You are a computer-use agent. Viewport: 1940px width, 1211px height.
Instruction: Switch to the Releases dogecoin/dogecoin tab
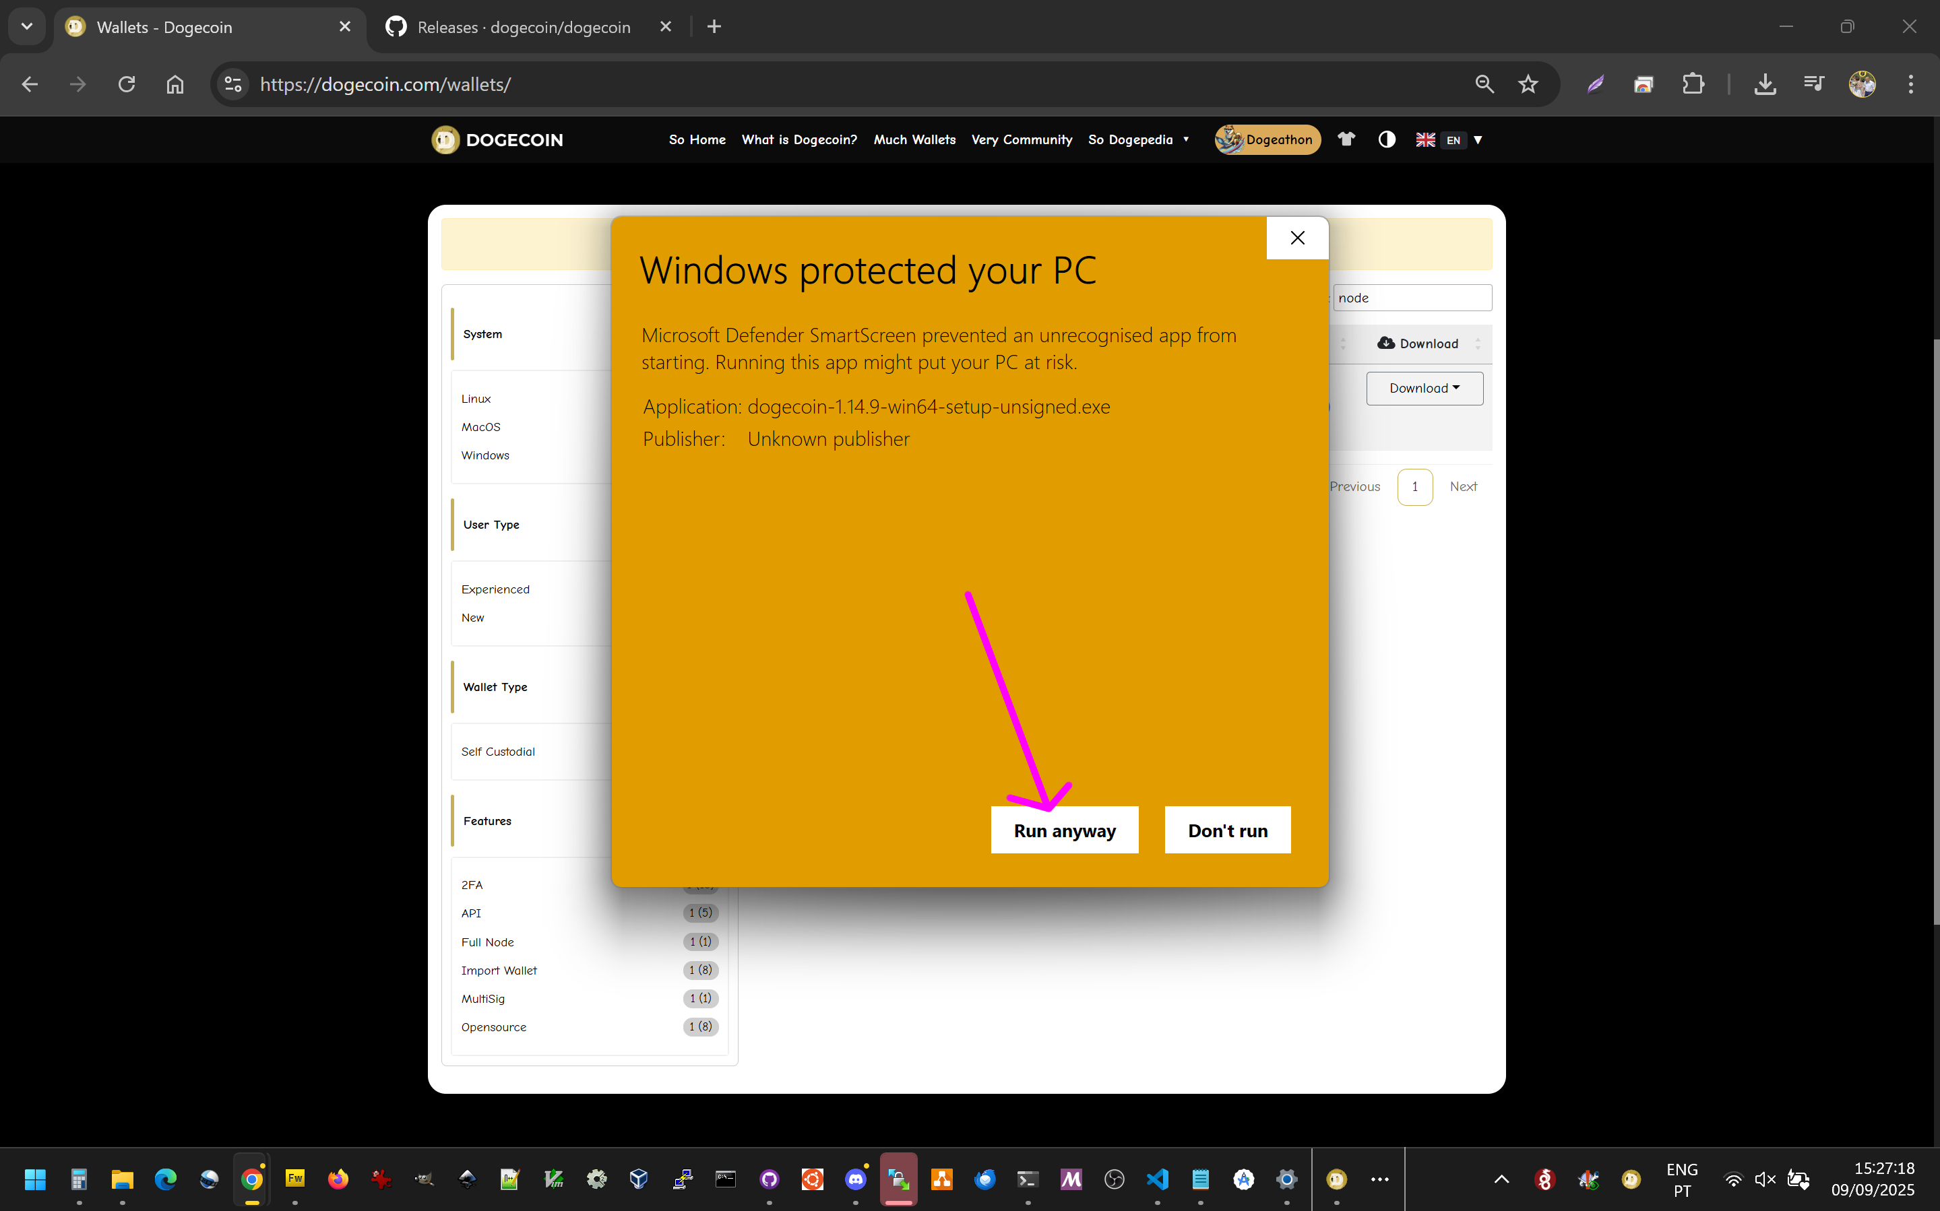(x=529, y=27)
